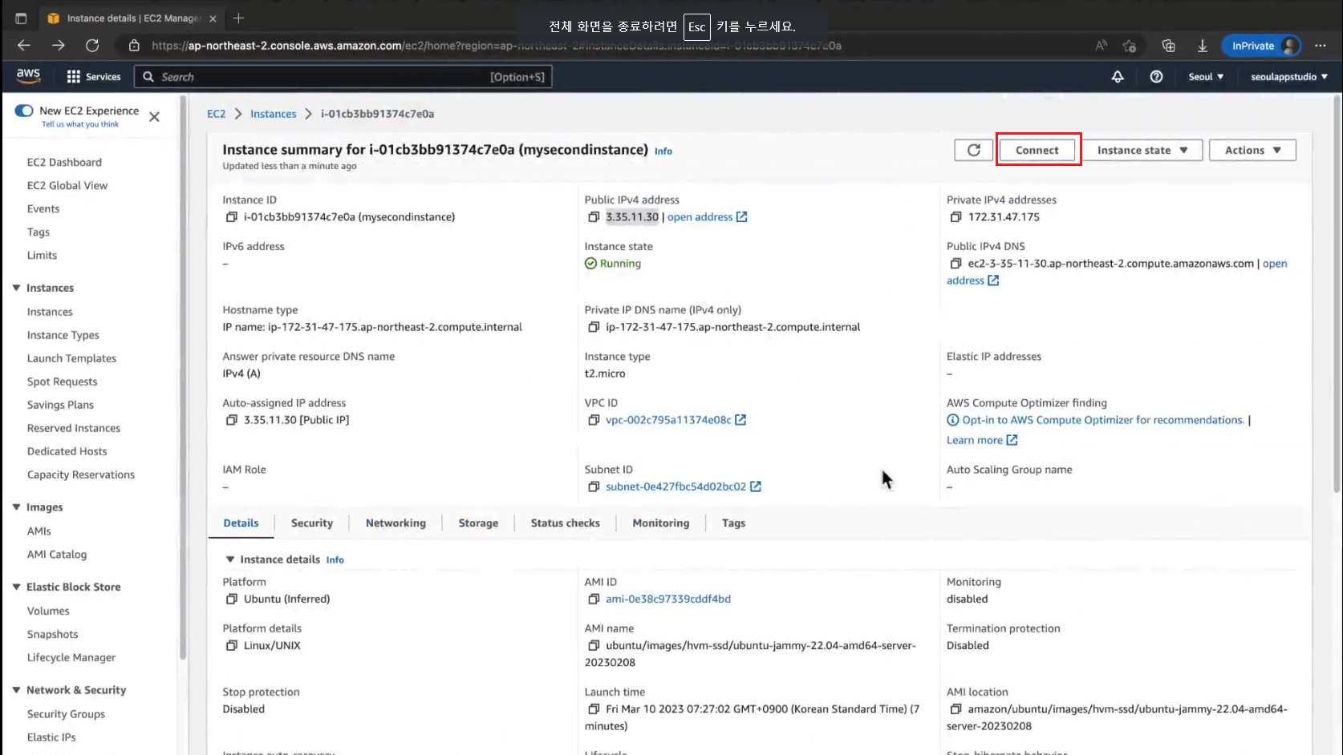Click the Opt-in to AWS Compute Optimizer link
This screenshot has width=1343, height=755.
tap(1103, 420)
